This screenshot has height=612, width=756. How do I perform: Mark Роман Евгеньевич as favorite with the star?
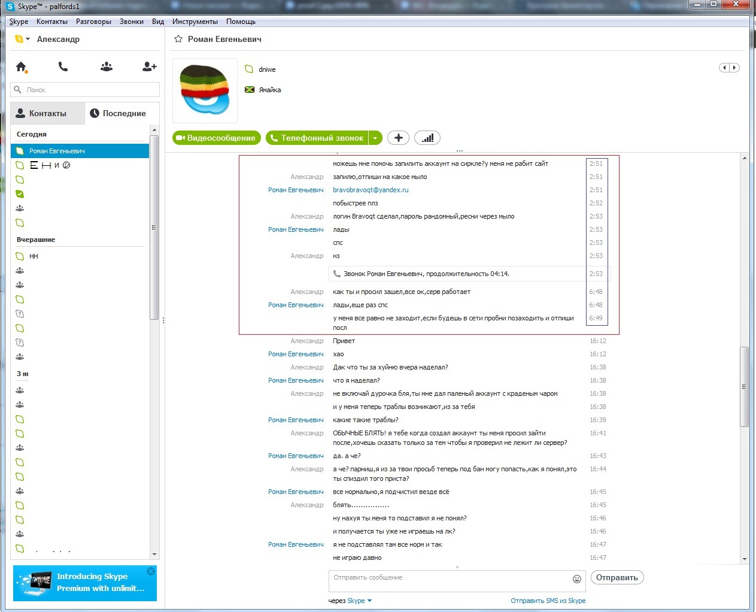[x=178, y=39]
